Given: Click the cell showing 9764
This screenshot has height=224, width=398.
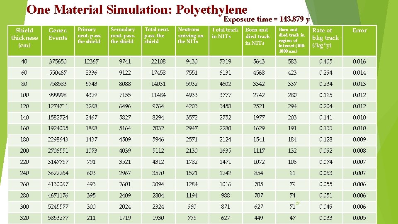Looking at the screenshot, I should (x=158, y=106).
